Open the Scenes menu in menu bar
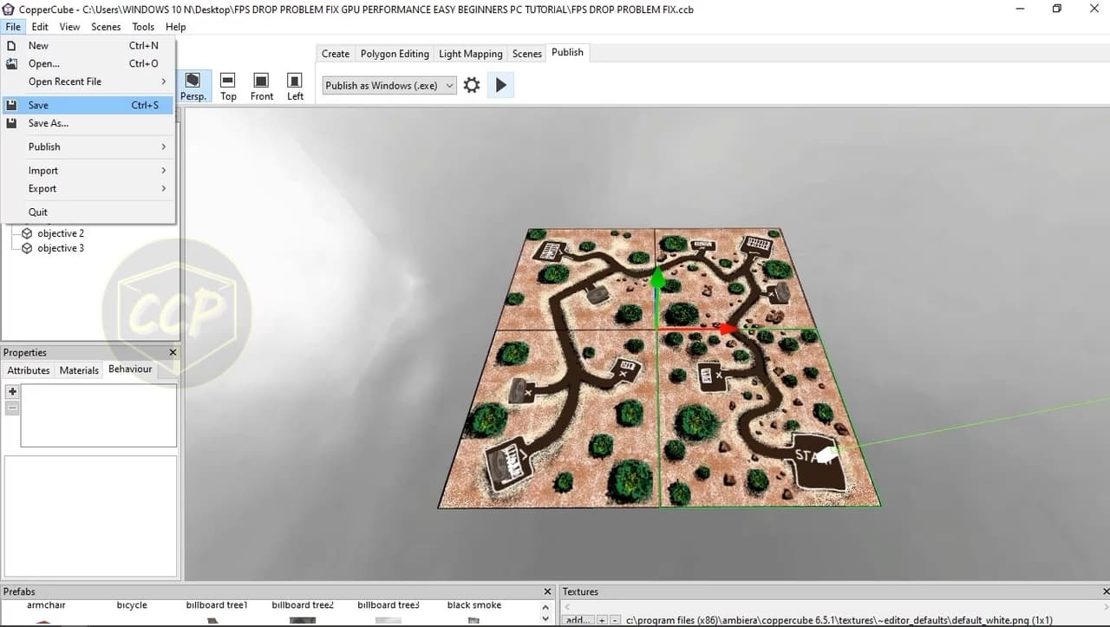1110x627 pixels. point(106,27)
